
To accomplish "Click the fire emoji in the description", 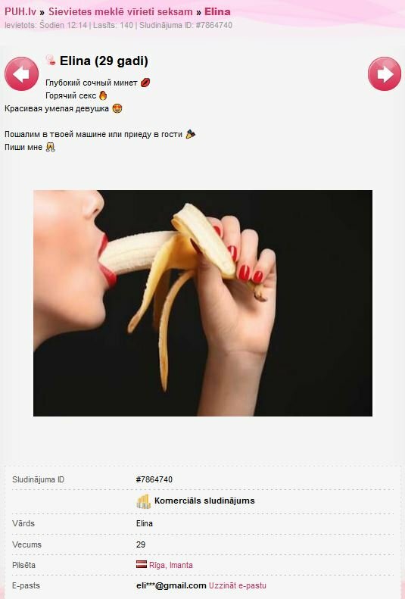I will [x=103, y=95].
